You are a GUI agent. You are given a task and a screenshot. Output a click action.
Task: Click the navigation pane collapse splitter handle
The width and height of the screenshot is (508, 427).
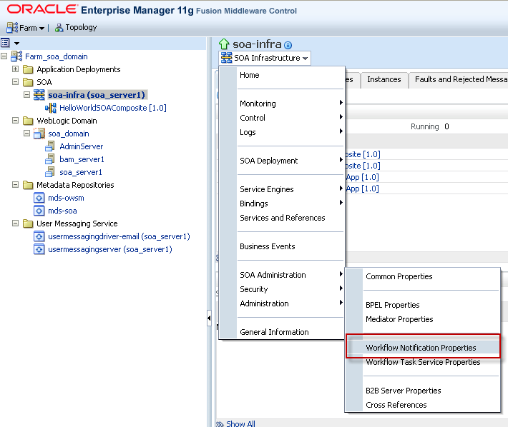click(209, 318)
